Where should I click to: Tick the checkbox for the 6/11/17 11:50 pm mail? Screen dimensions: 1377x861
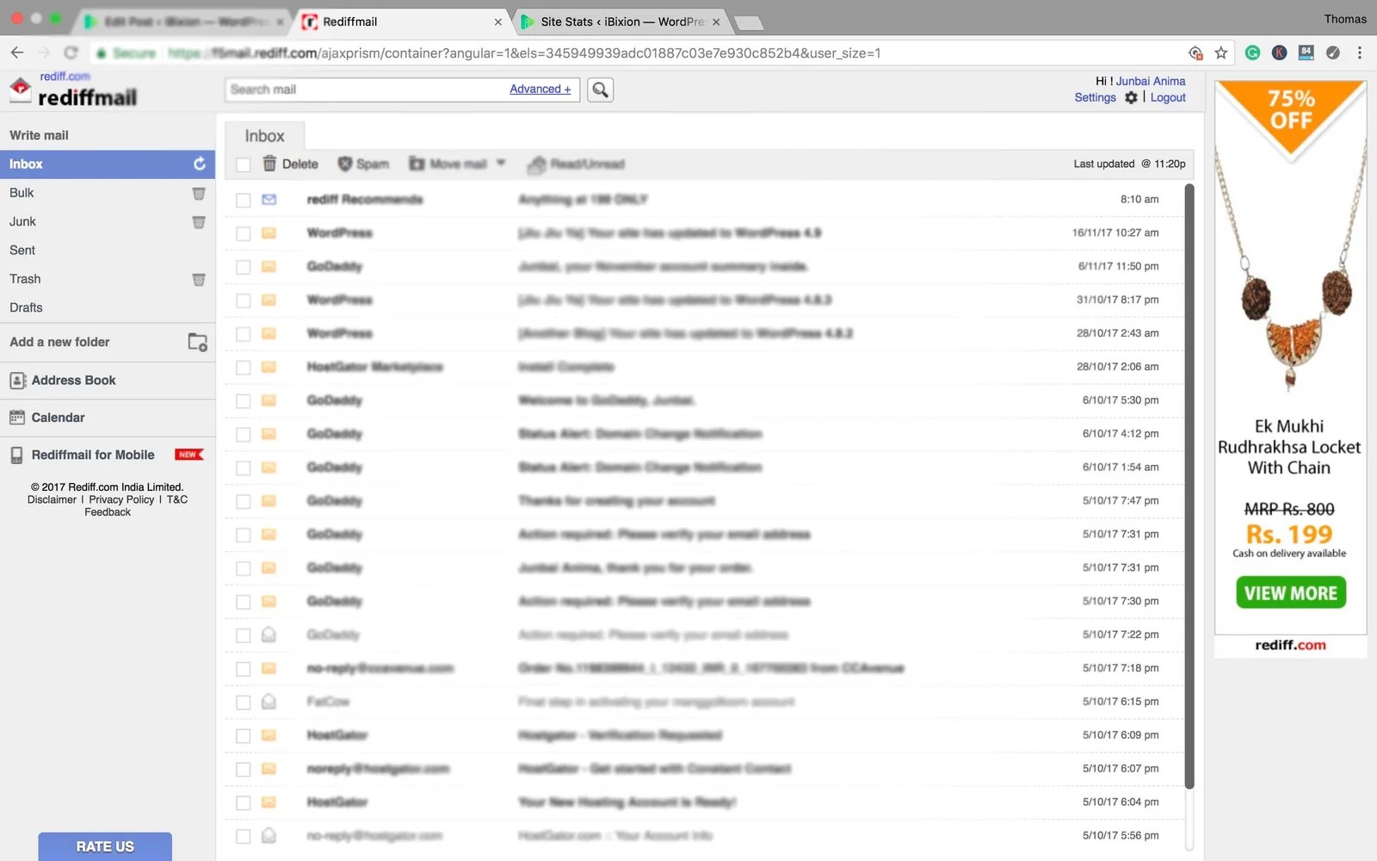coord(244,267)
